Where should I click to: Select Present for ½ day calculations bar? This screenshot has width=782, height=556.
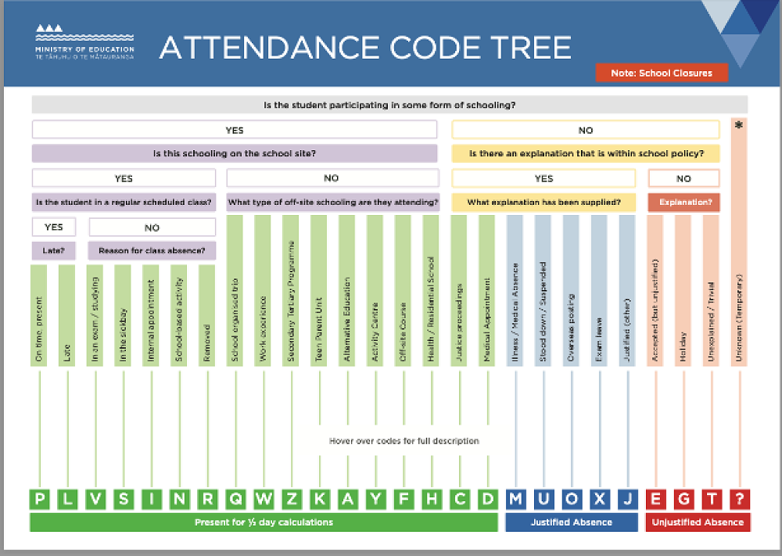[264, 522]
